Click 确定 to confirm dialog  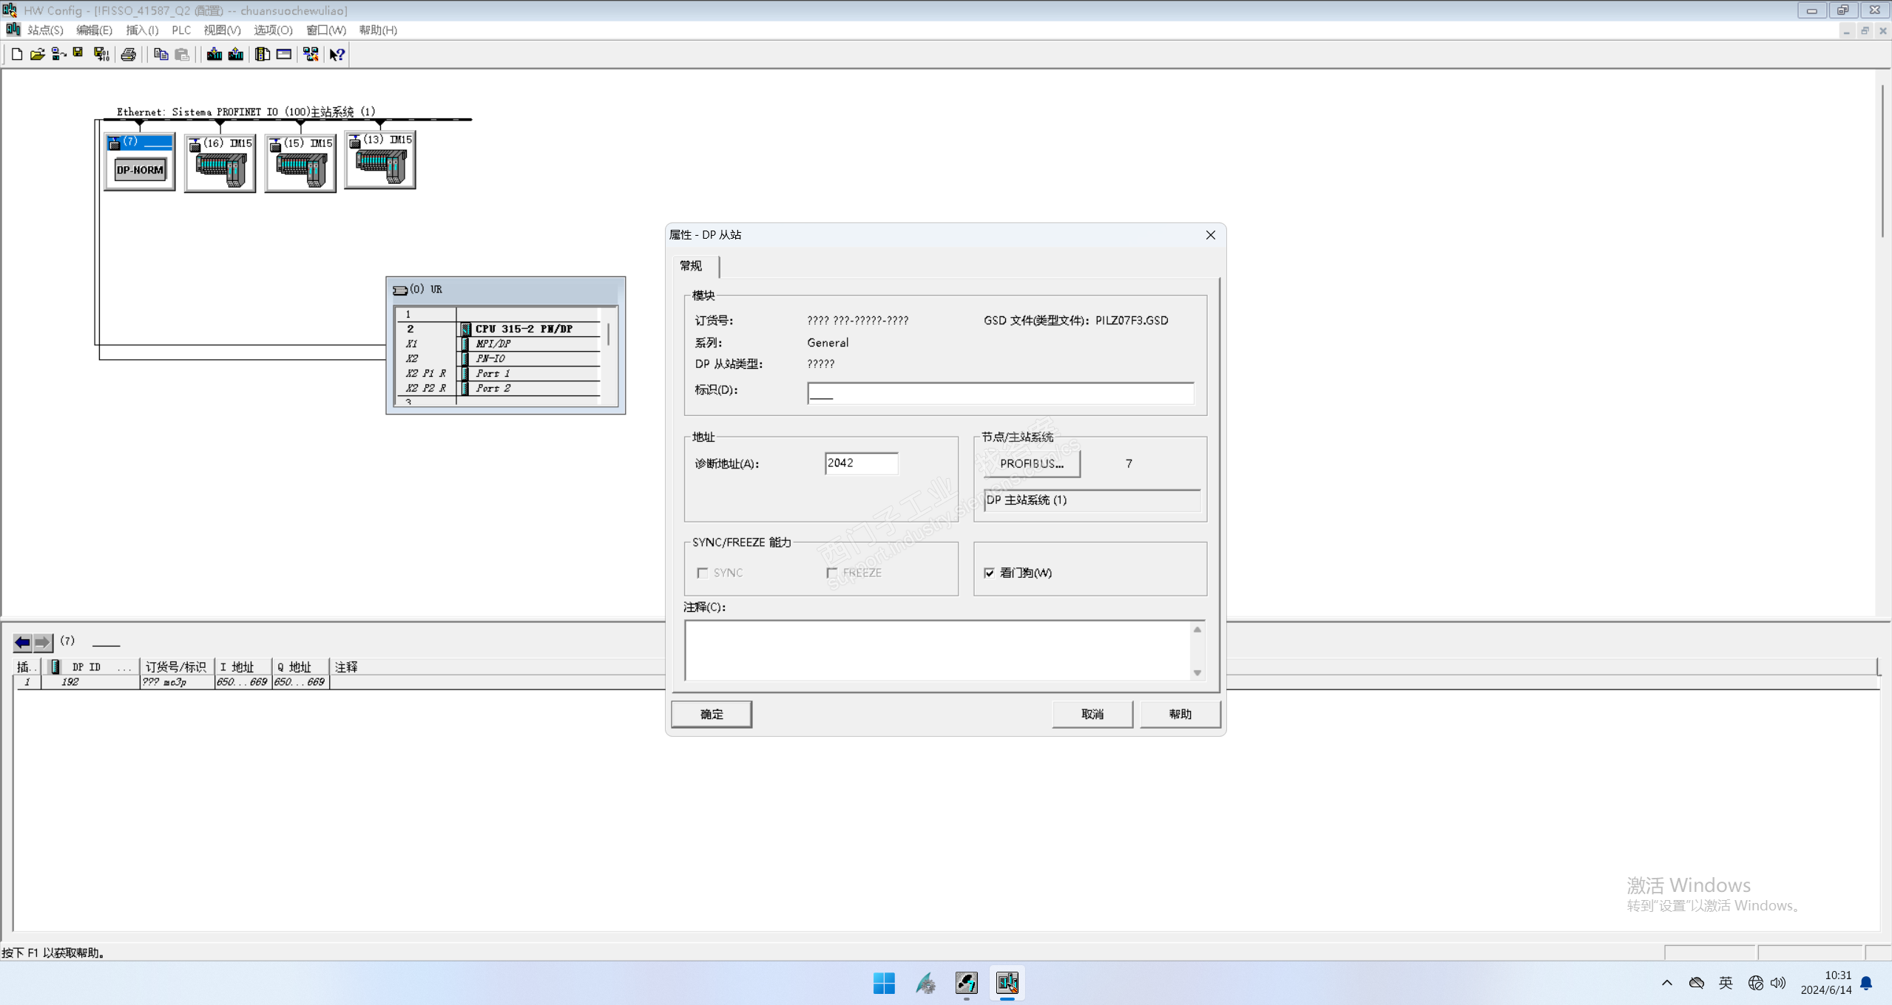pyautogui.click(x=711, y=714)
